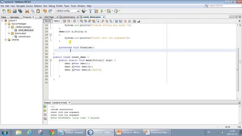The height and width of the screenshot is (136, 242).
Task: Switch to the Lecture4.java editor tab
Action: 68,17
